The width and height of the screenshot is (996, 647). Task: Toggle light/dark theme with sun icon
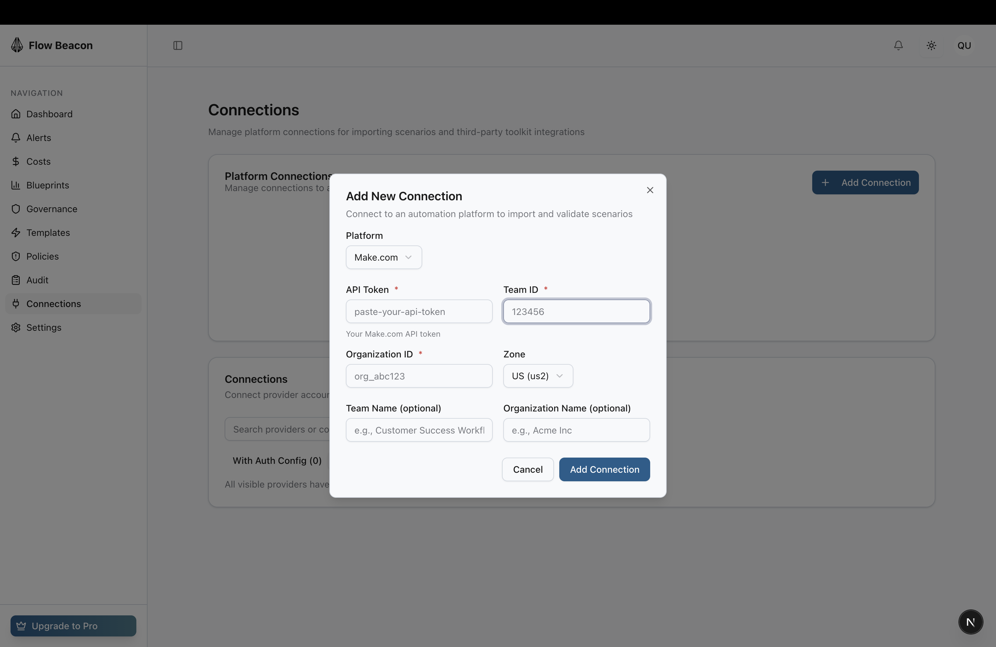click(x=931, y=45)
